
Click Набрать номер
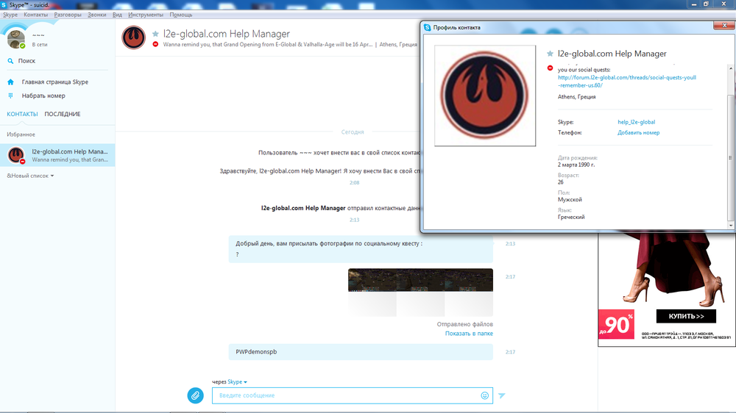point(43,96)
